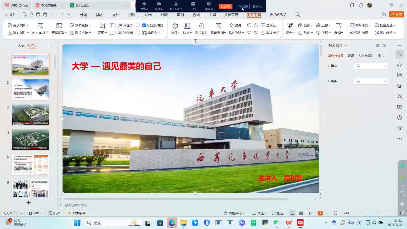Click the 效果 effects cube icon
Image resolution: width=407 pixels, height=229 pixels.
[x=175, y=25]
